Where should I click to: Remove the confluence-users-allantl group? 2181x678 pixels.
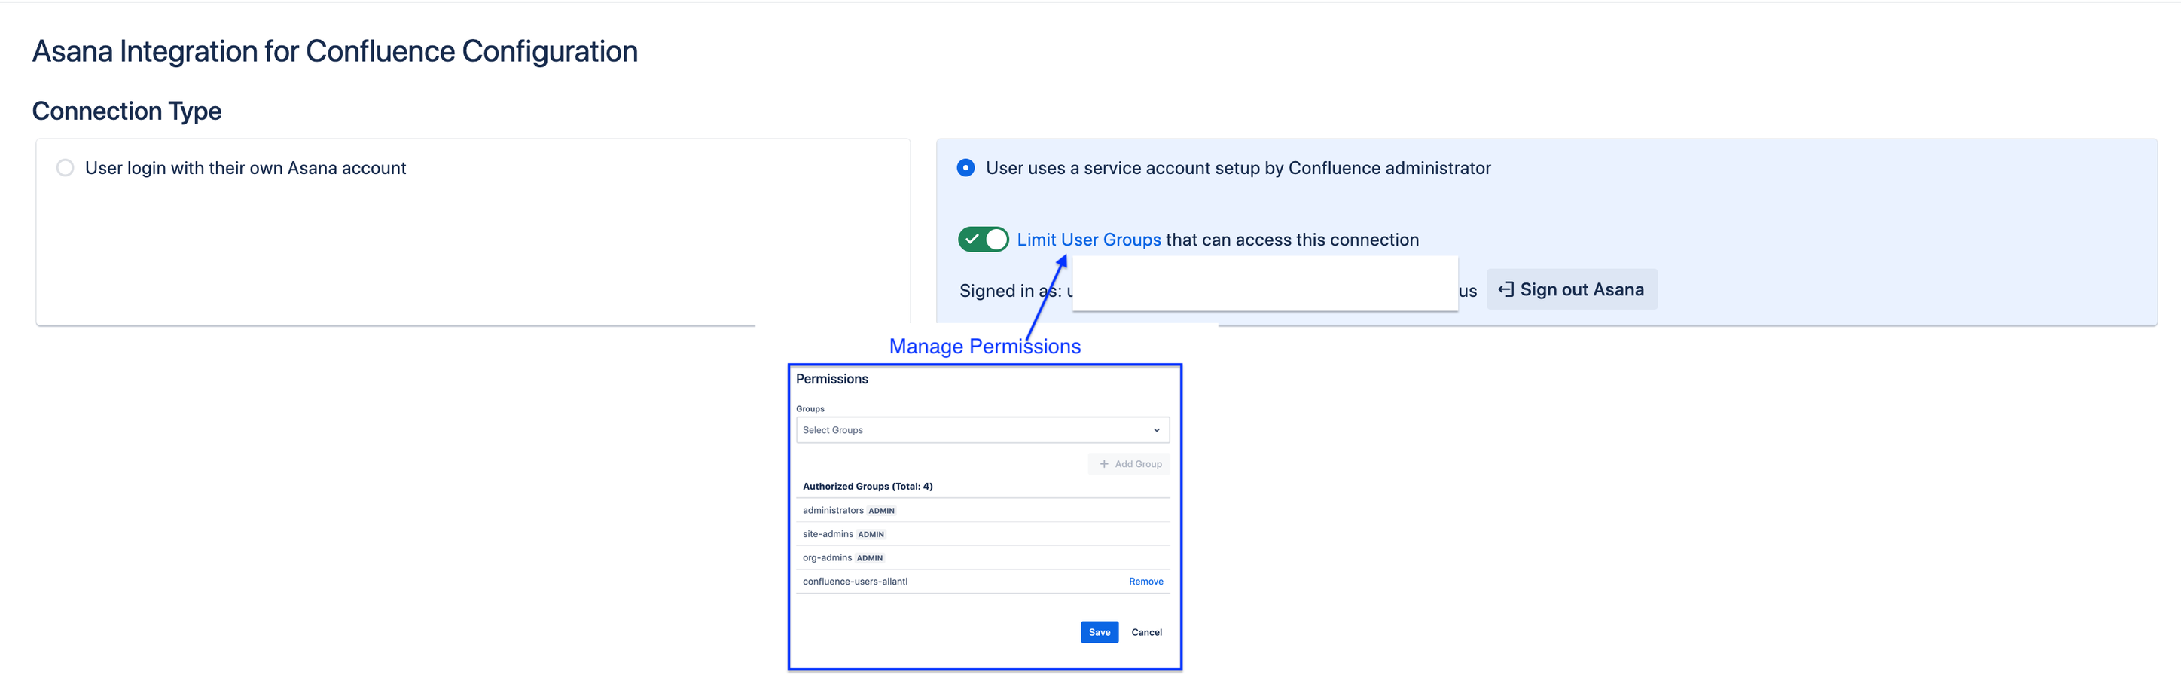pyautogui.click(x=1145, y=582)
